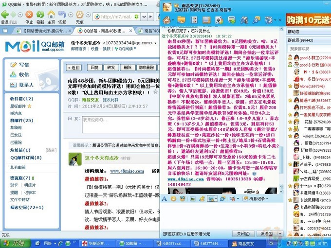This screenshot has height=248, width=331.
Task: Open 群邮件(25) folder
Action: coord(21,121)
